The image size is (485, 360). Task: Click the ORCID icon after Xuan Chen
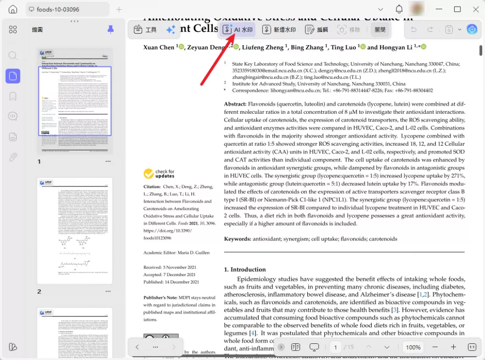click(x=181, y=47)
